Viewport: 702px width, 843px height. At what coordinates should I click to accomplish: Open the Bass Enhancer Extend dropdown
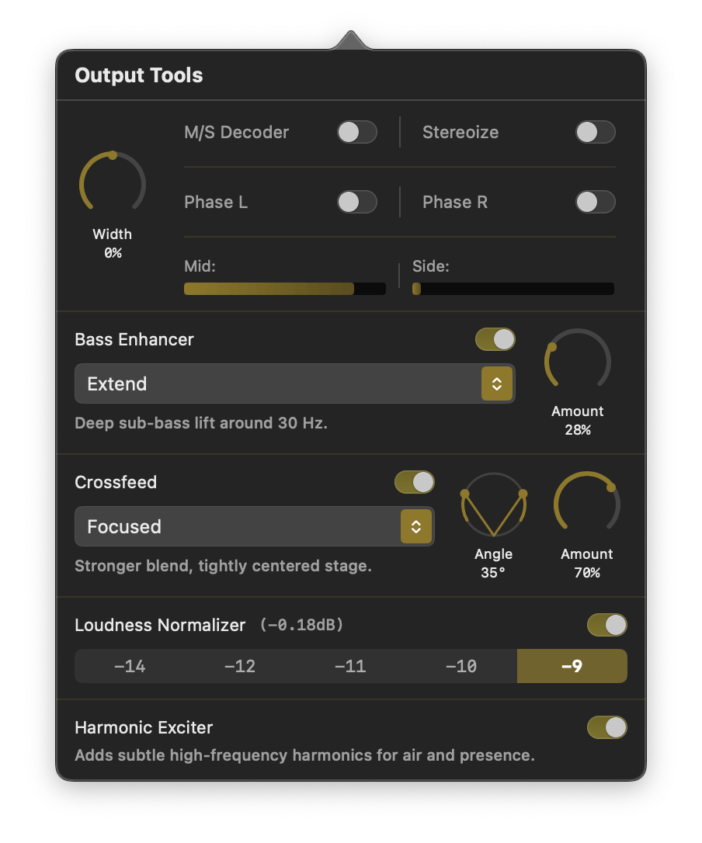coord(294,383)
